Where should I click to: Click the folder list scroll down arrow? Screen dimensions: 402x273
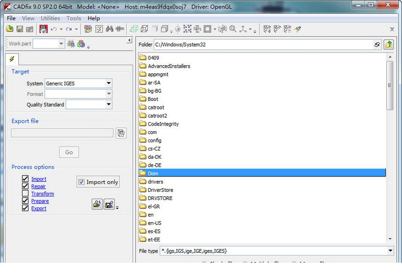click(x=390, y=239)
